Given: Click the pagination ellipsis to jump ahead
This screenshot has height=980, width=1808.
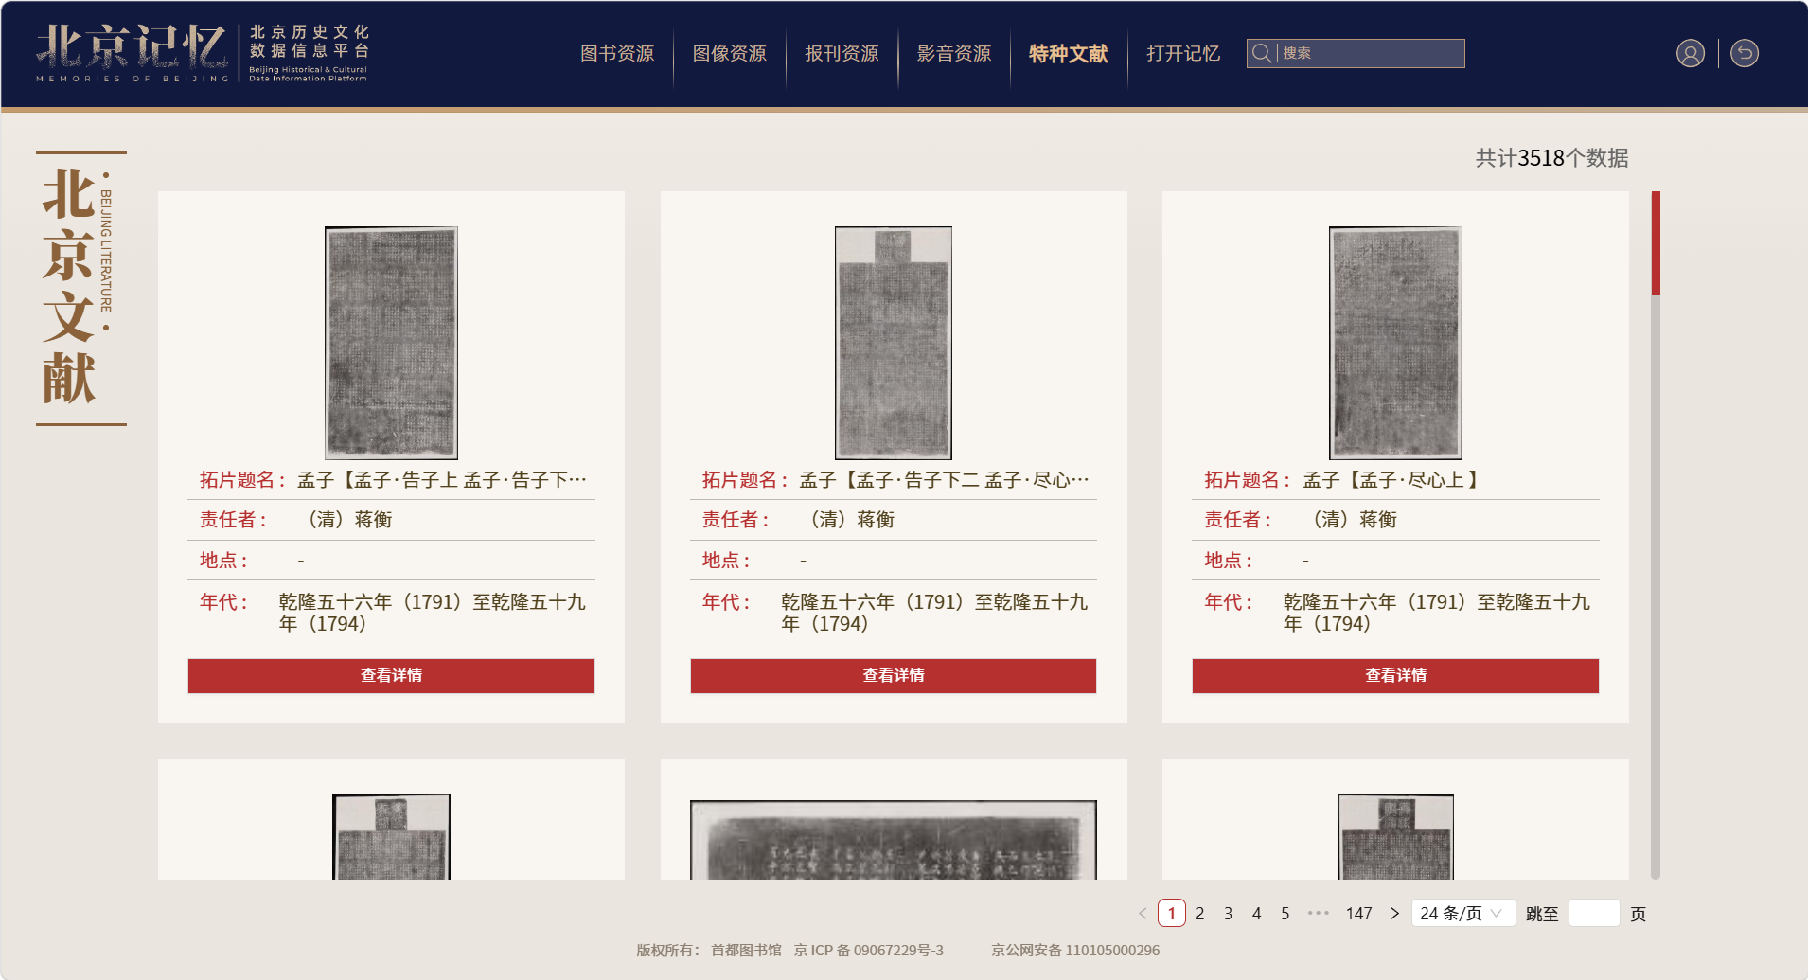Looking at the screenshot, I should coord(1318,913).
